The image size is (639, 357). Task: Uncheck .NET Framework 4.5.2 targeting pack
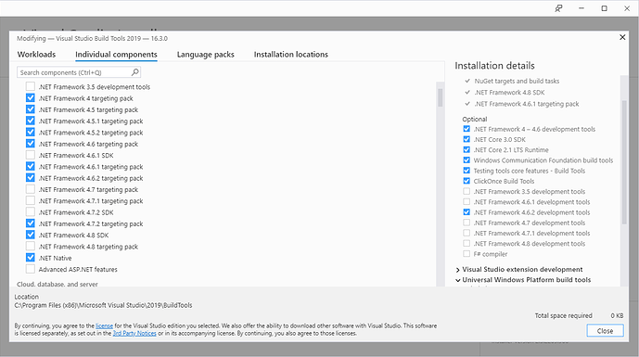pyautogui.click(x=31, y=132)
